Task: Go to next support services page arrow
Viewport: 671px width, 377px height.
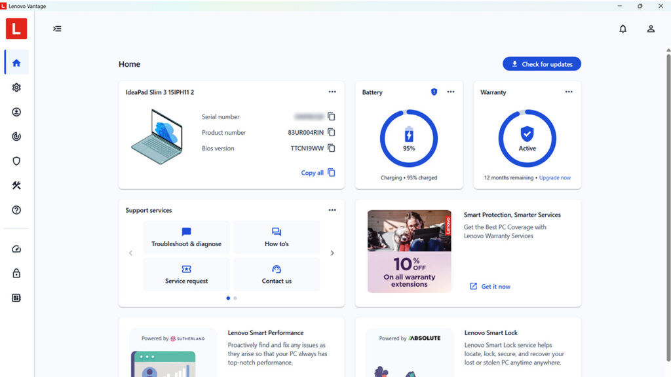Action: 332,253
